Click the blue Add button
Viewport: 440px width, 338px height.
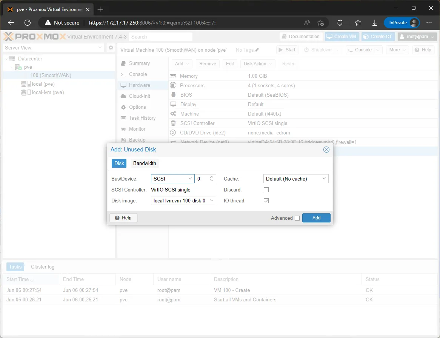click(316, 218)
